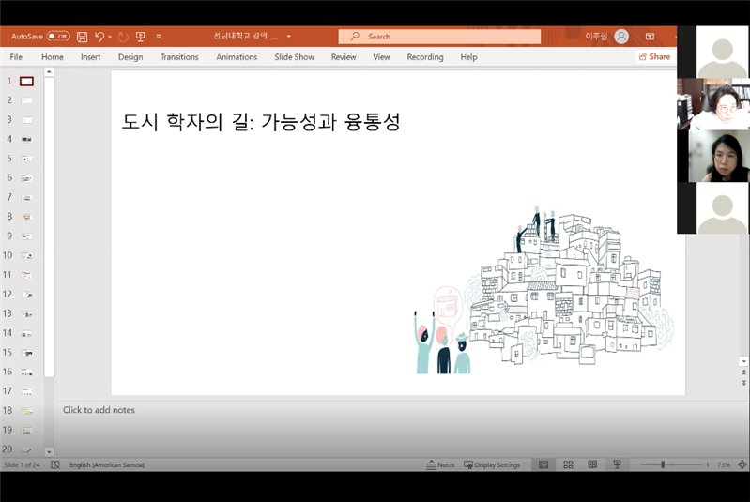Open Display Settings in status bar

click(492, 464)
